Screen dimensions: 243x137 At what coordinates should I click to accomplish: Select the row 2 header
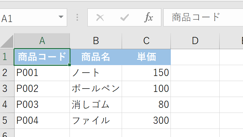[7, 73]
